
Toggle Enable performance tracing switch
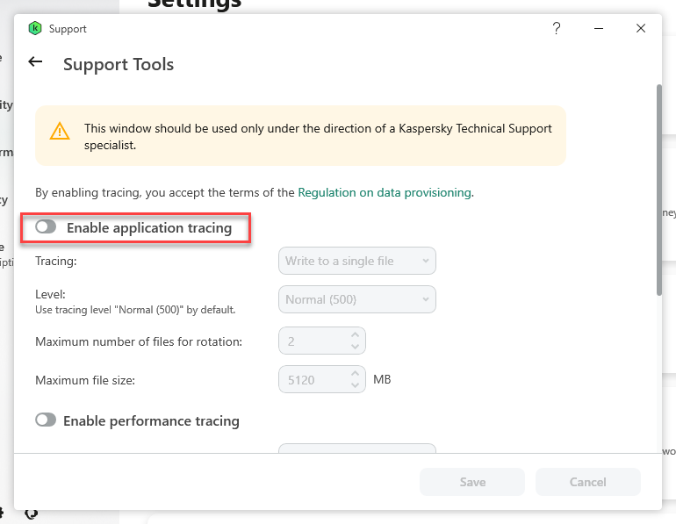click(46, 420)
